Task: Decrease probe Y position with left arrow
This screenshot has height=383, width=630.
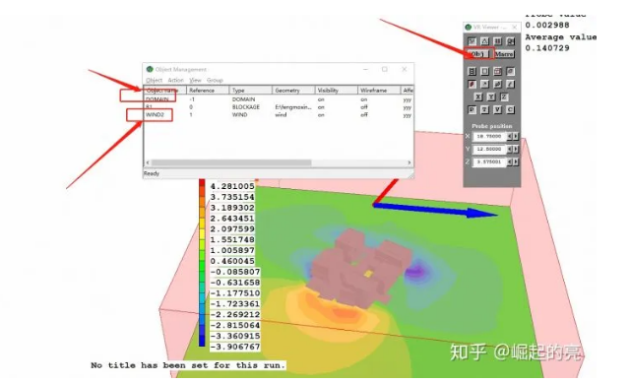Action: click(x=510, y=149)
